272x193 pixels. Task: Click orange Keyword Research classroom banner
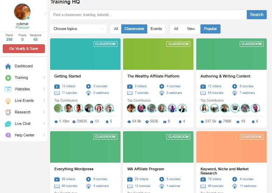point(231,147)
